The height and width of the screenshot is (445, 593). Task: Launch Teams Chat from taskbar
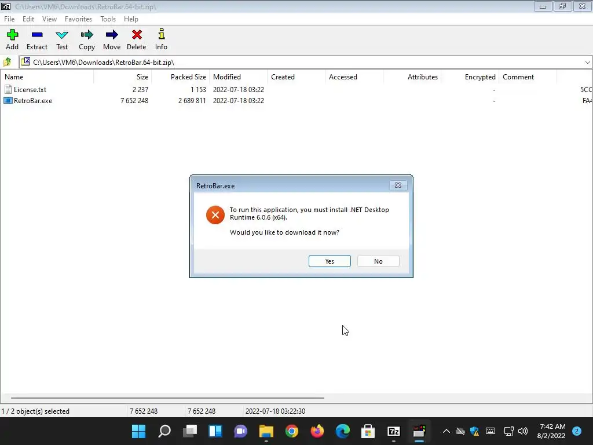(240, 431)
